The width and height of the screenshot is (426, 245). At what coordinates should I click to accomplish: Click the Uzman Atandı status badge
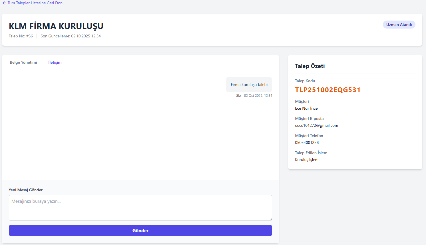[399, 25]
